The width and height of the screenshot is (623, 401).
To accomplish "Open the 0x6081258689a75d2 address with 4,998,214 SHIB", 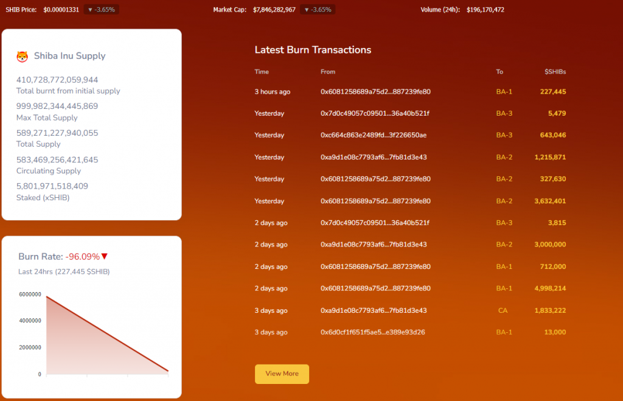I will point(375,288).
